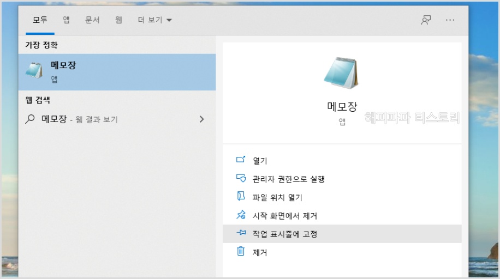Open the three-dot options menu

pyautogui.click(x=450, y=20)
